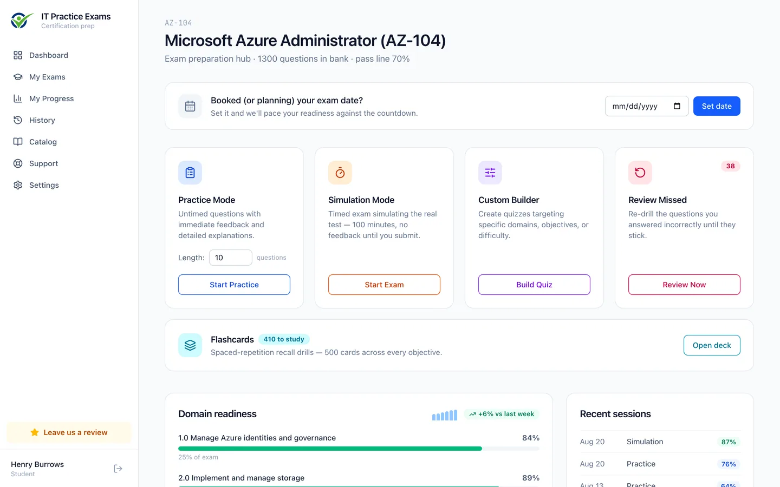Click the +6% vs last week badge
780x487 pixels.
[x=502, y=414]
